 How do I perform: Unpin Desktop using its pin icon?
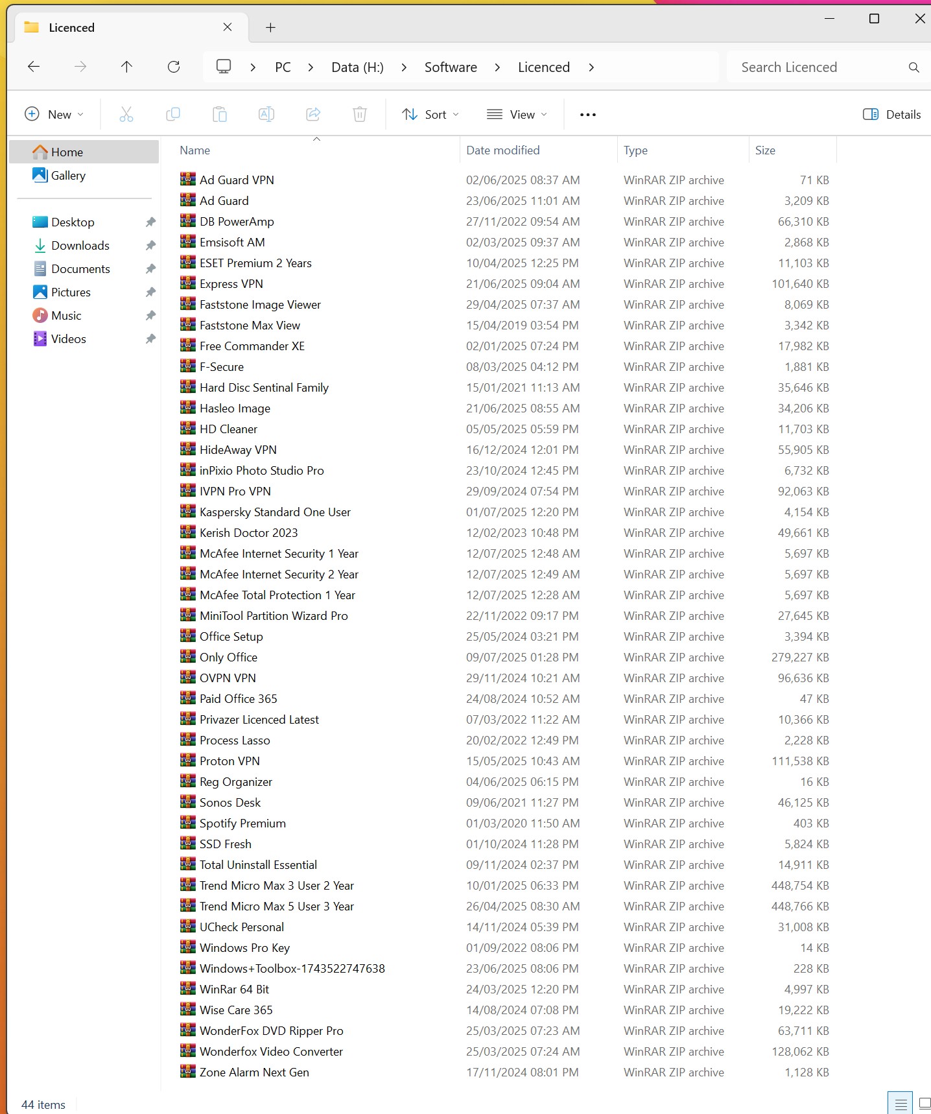pyautogui.click(x=150, y=222)
